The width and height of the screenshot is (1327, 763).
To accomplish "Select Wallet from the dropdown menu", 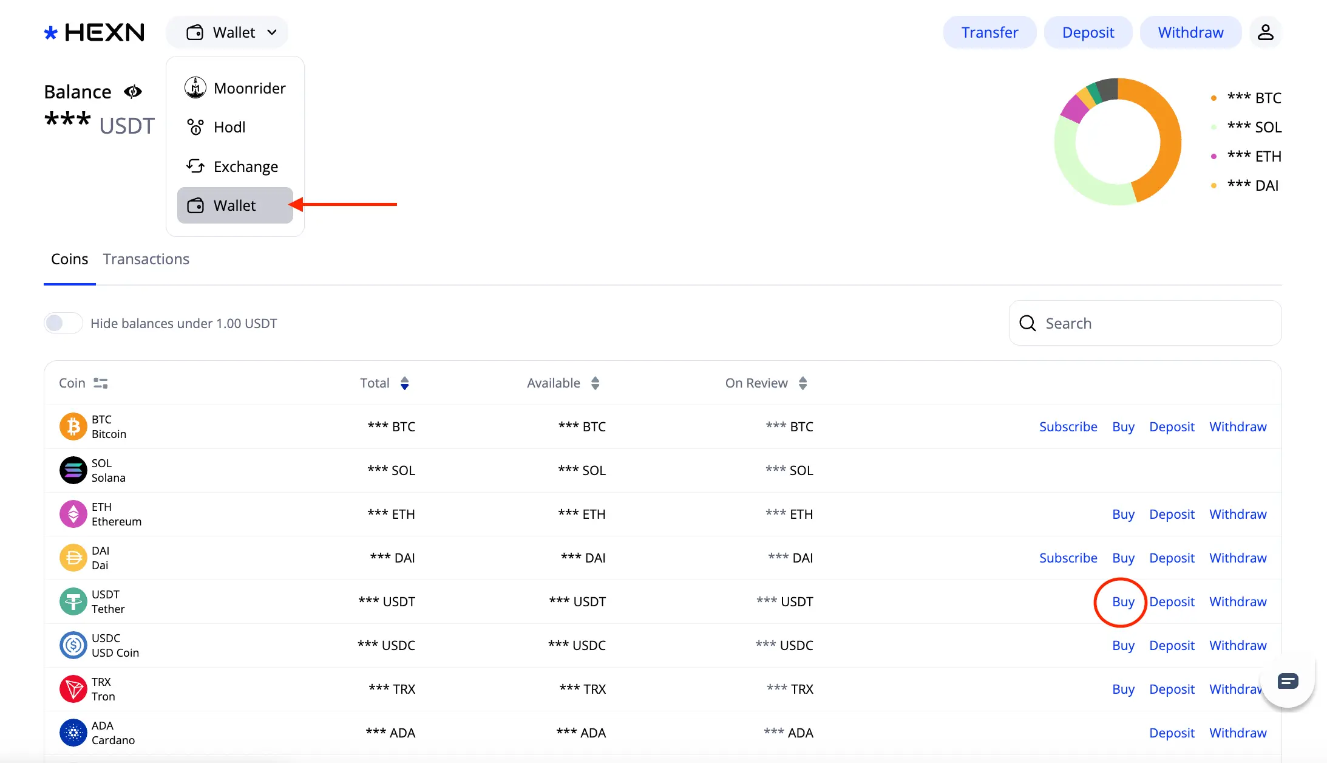I will point(235,205).
